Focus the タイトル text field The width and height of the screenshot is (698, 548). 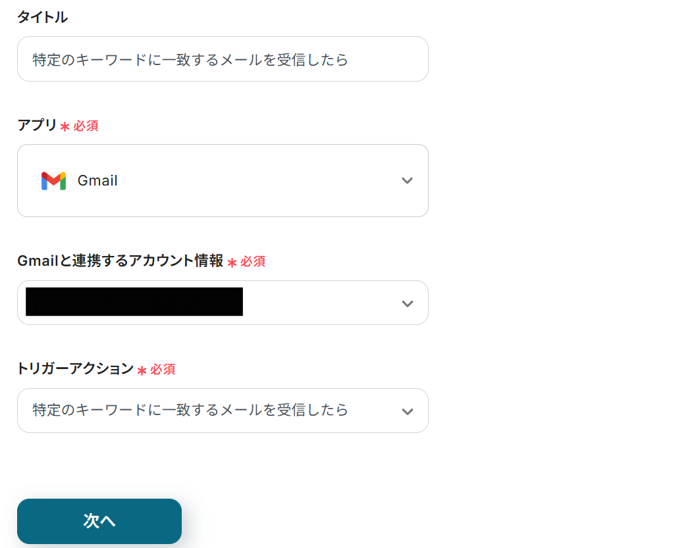click(x=223, y=59)
